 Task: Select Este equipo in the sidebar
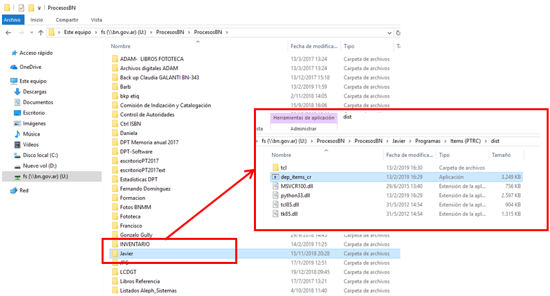[33, 81]
